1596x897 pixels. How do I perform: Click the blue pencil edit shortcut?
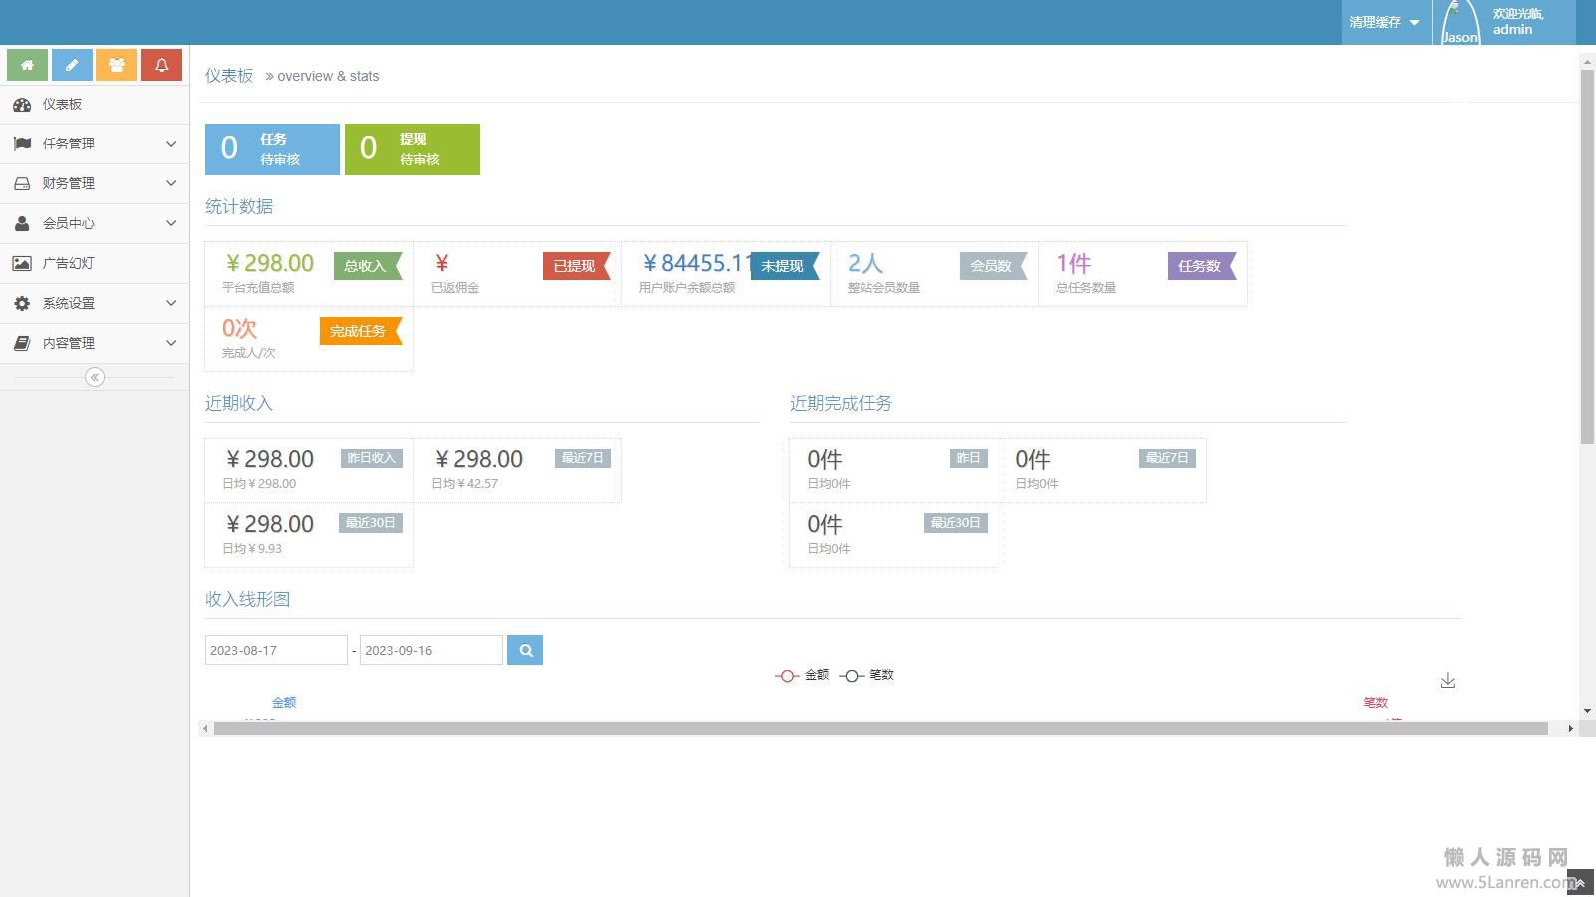(72, 65)
